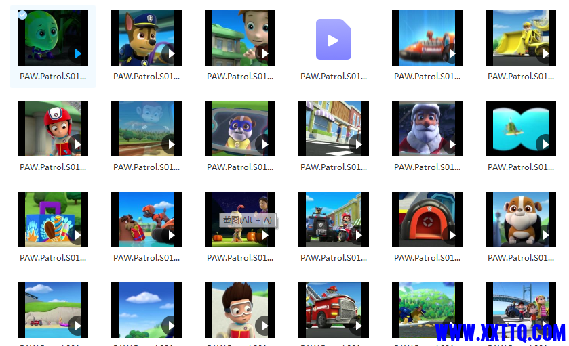
Task: Click play icon on red fire truck thumbnail
Action: 359,326
